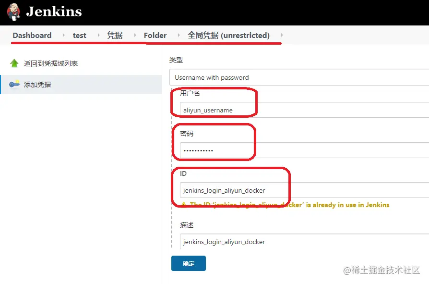Open the 凭据 breadcrumb item
429x284 pixels.
[x=115, y=36]
